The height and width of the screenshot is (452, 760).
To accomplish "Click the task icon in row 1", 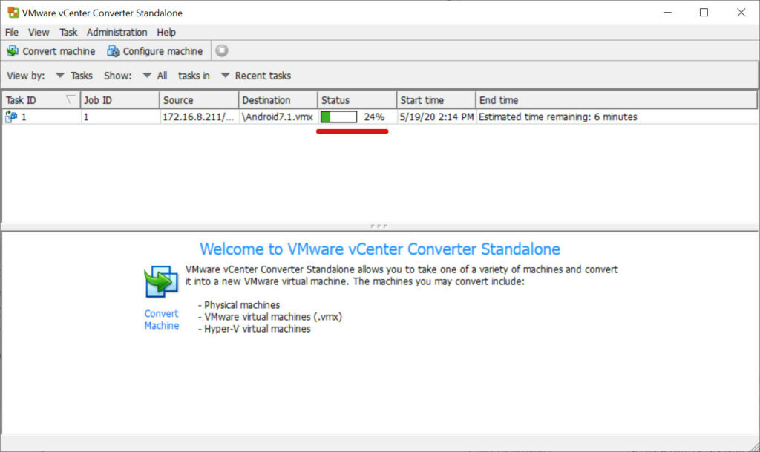I will click(x=11, y=117).
